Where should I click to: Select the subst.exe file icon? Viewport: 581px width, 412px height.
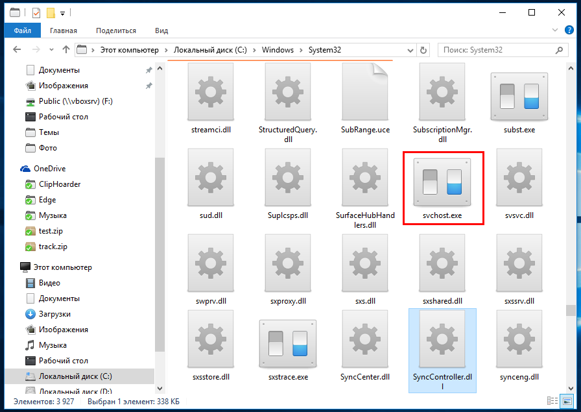tap(519, 97)
